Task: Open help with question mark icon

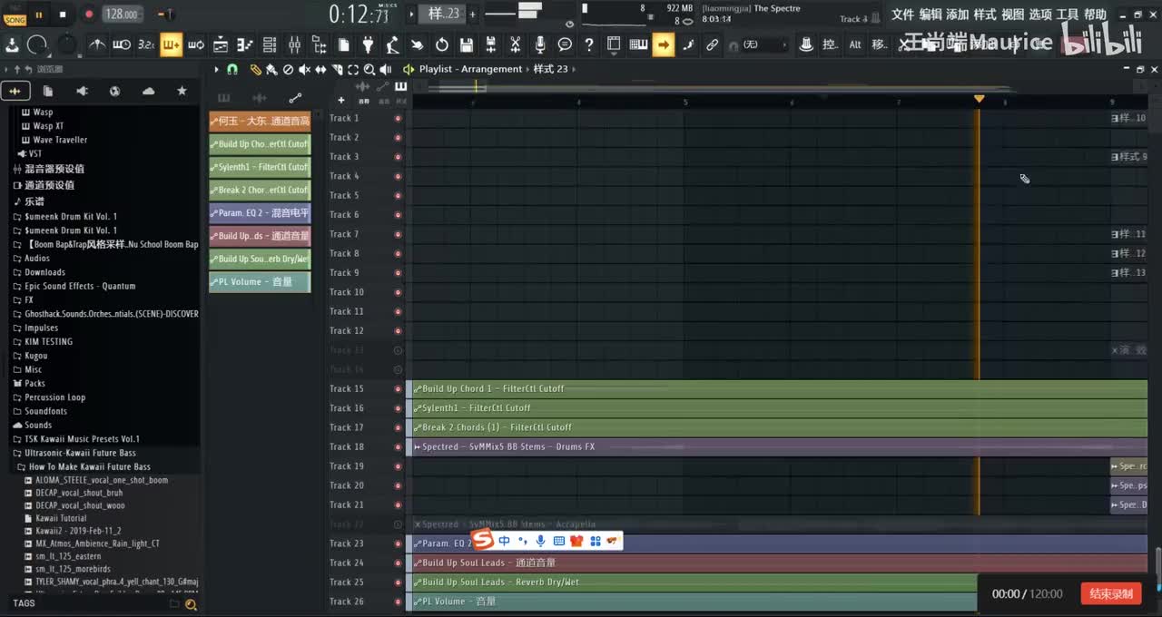Action: [x=589, y=44]
